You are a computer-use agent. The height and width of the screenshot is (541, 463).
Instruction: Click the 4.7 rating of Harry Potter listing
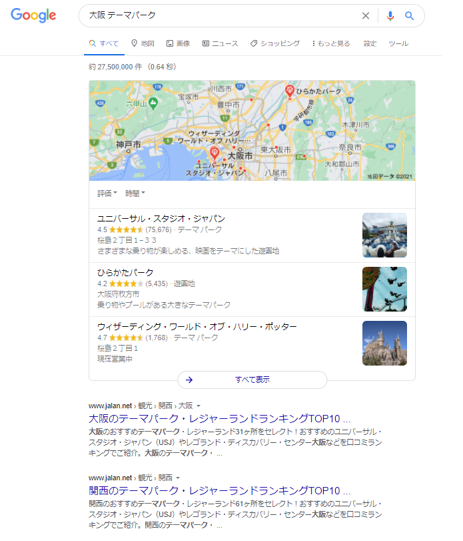120,338
